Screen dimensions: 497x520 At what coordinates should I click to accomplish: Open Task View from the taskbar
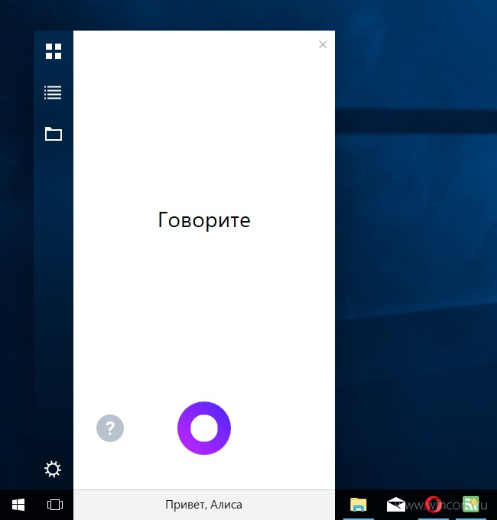click(54, 505)
